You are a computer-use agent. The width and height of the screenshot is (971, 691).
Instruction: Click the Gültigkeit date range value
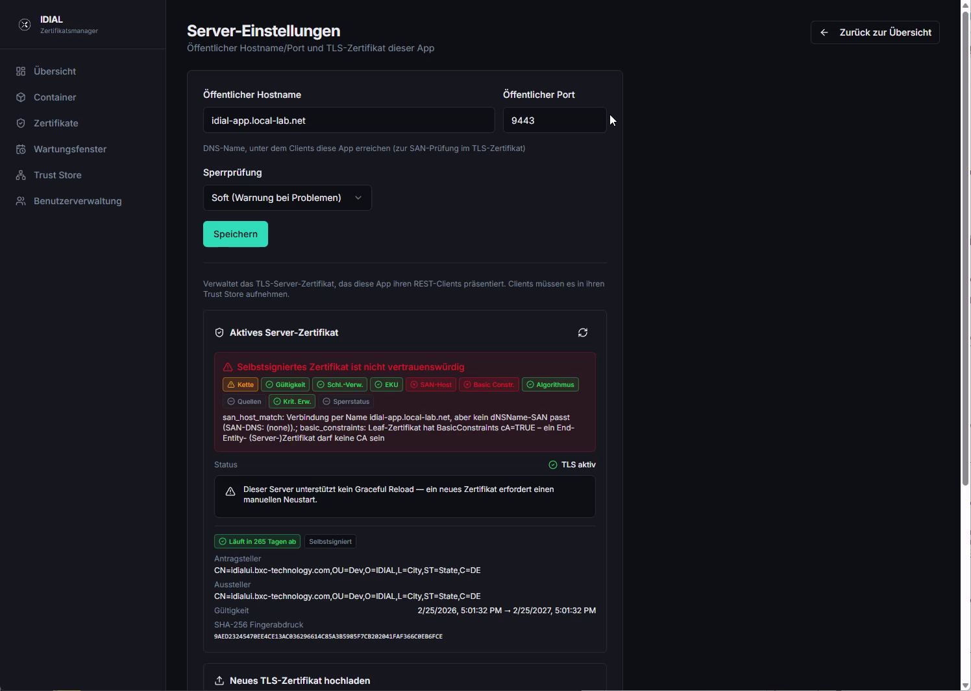(x=506, y=611)
